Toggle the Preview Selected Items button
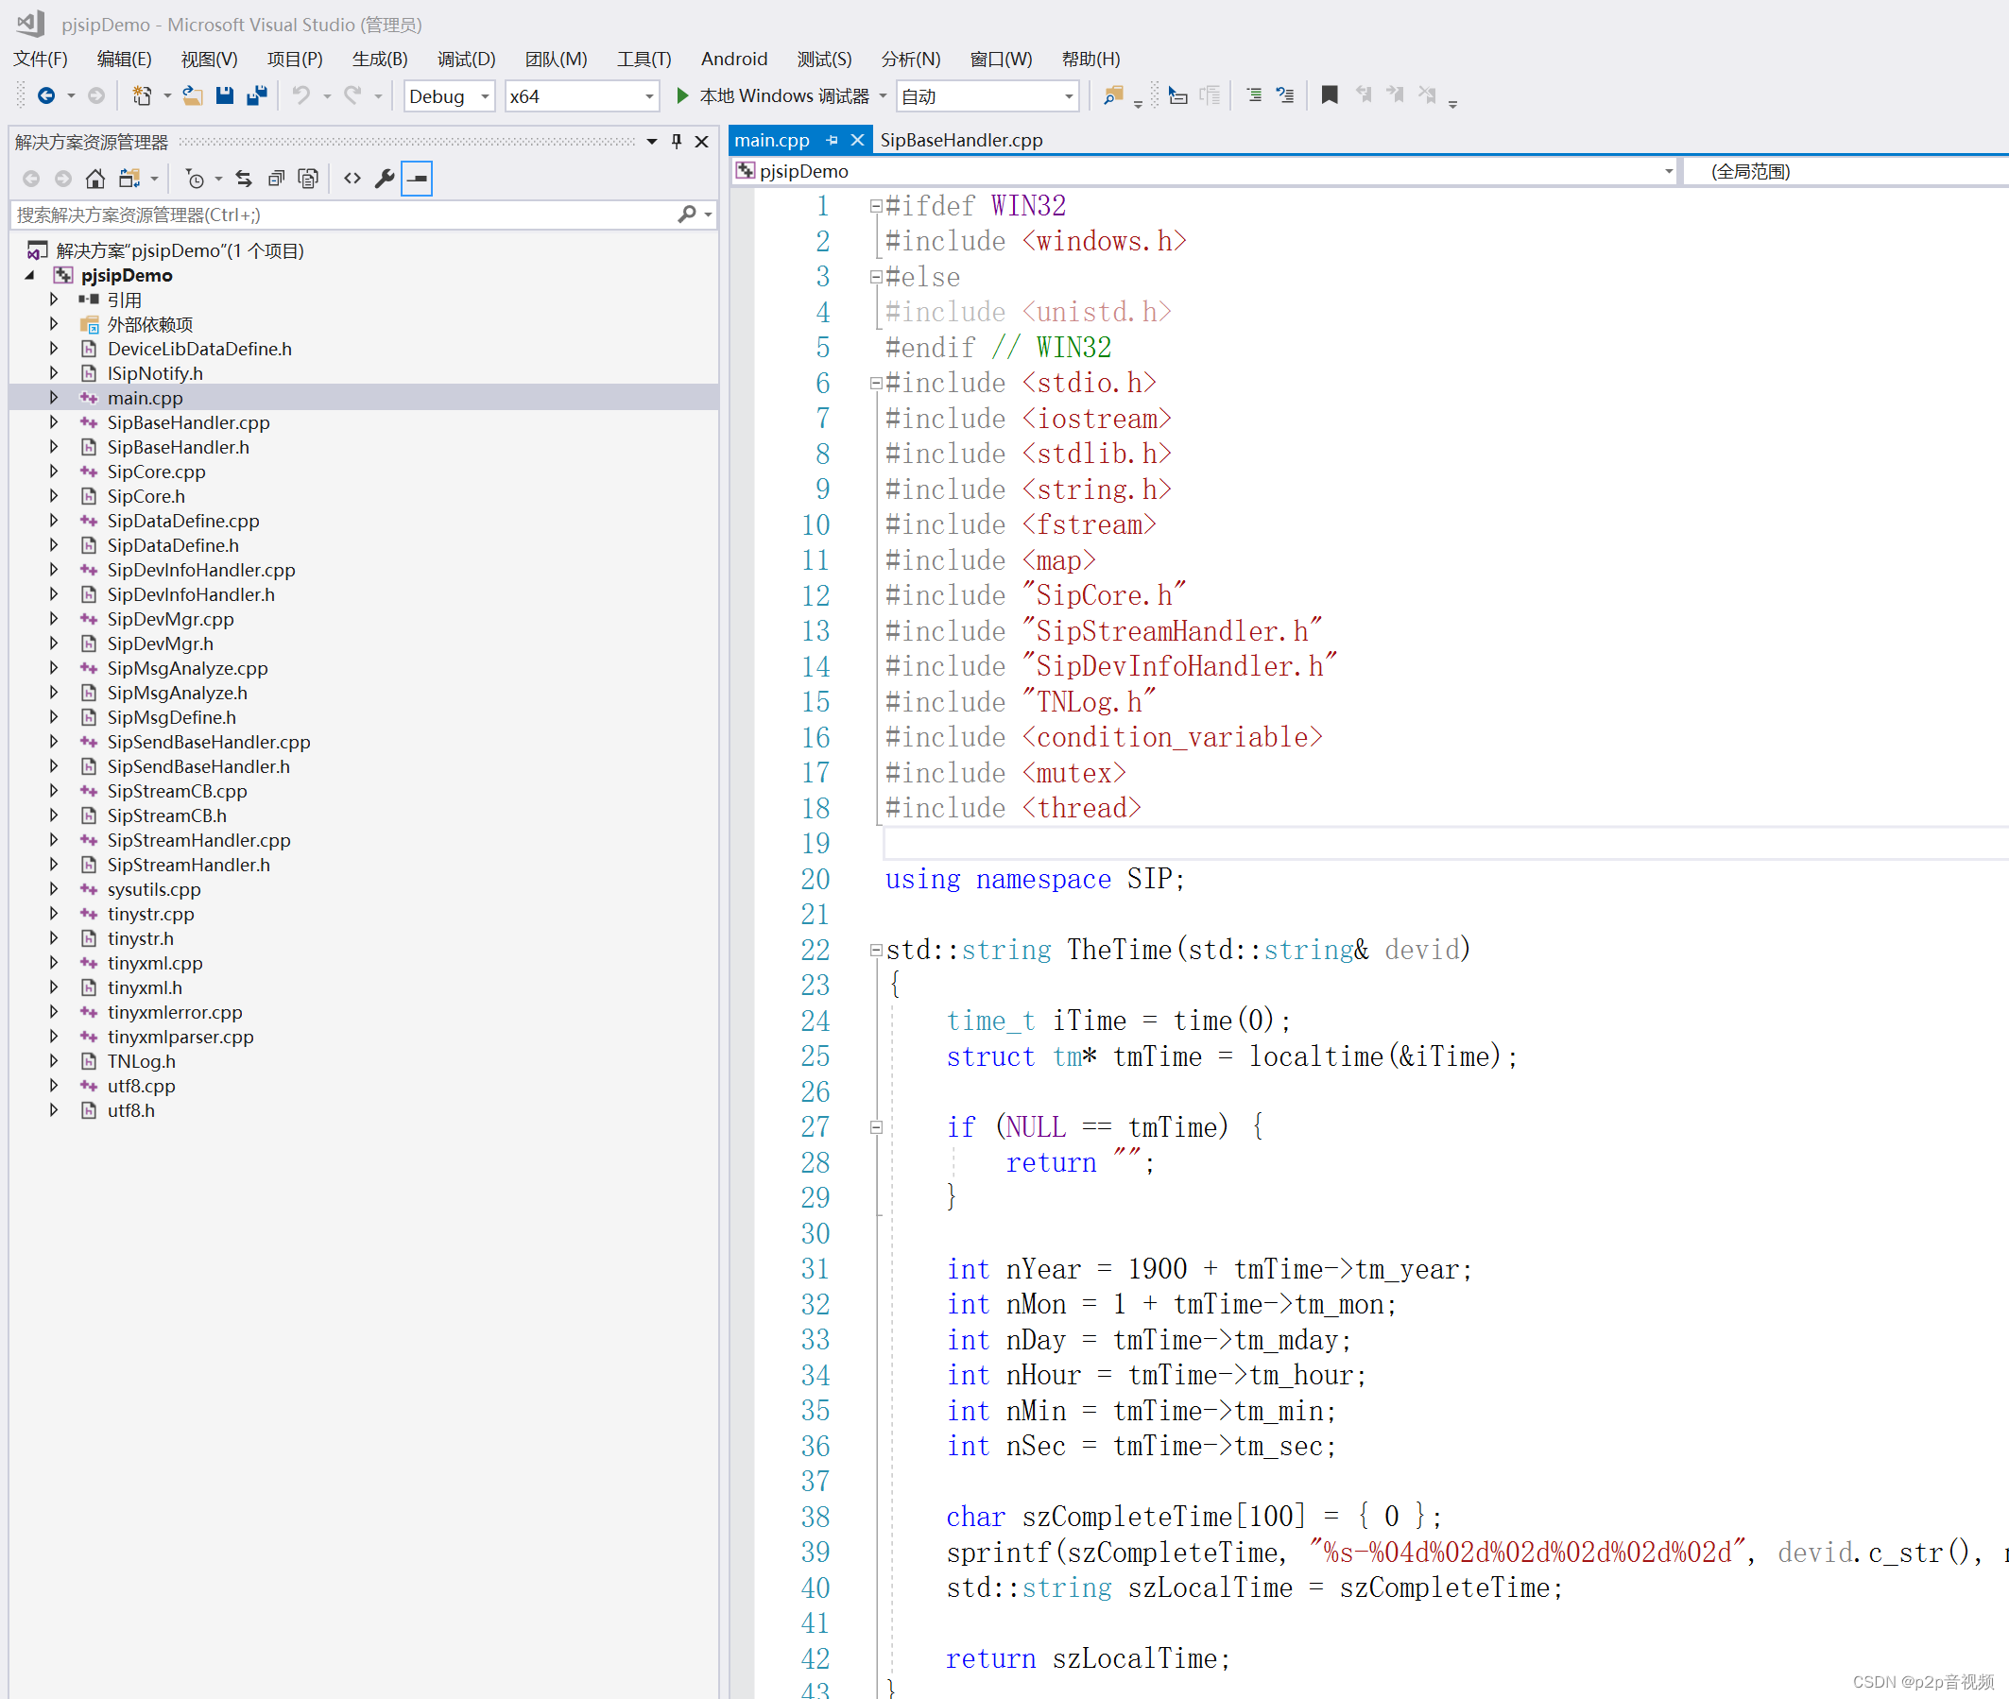The height and width of the screenshot is (1699, 2009). tap(417, 180)
